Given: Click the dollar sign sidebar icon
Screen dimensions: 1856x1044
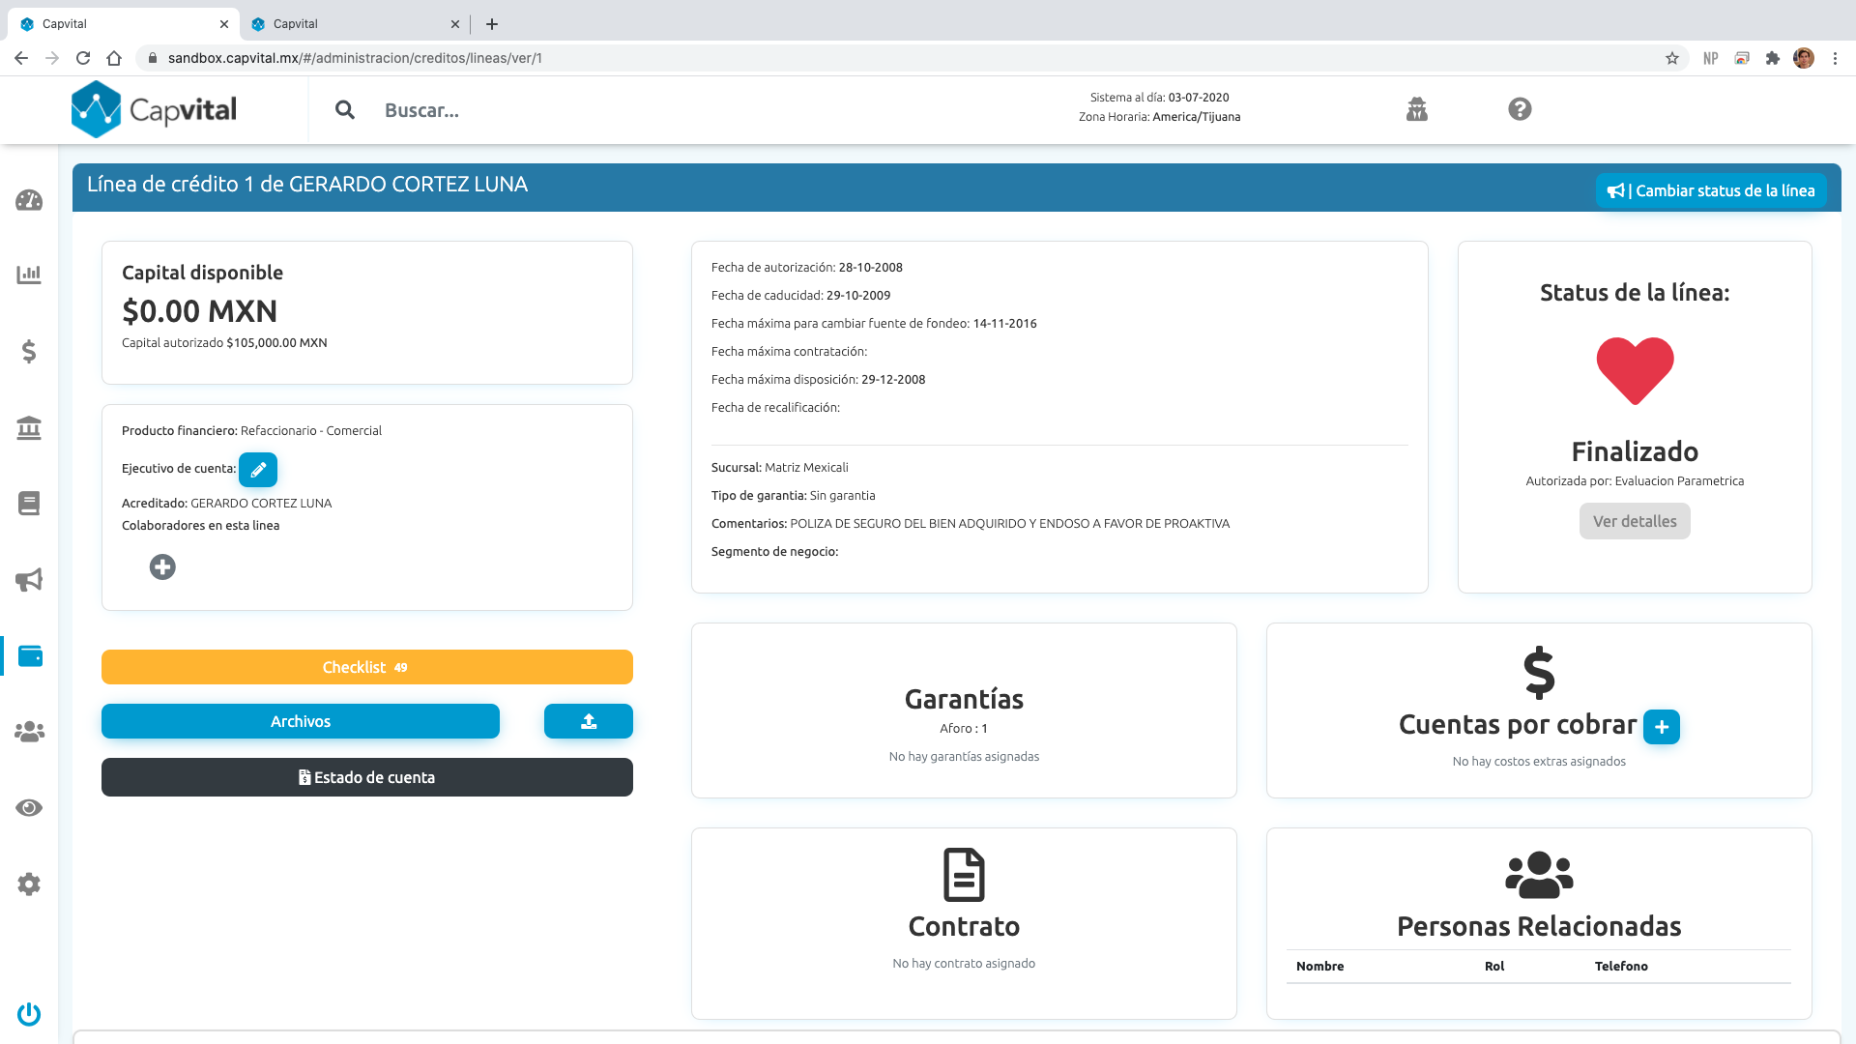Looking at the screenshot, I should click(x=29, y=351).
